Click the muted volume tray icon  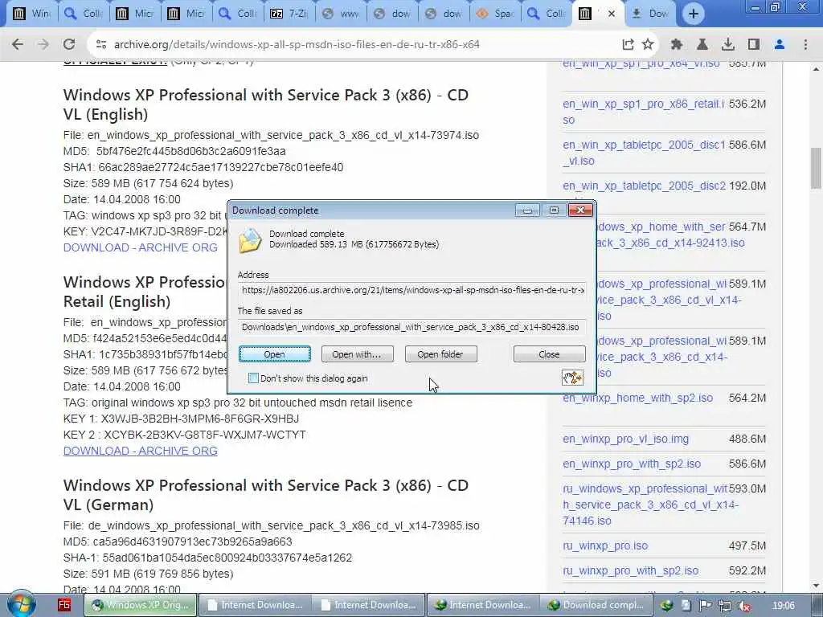click(743, 606)
